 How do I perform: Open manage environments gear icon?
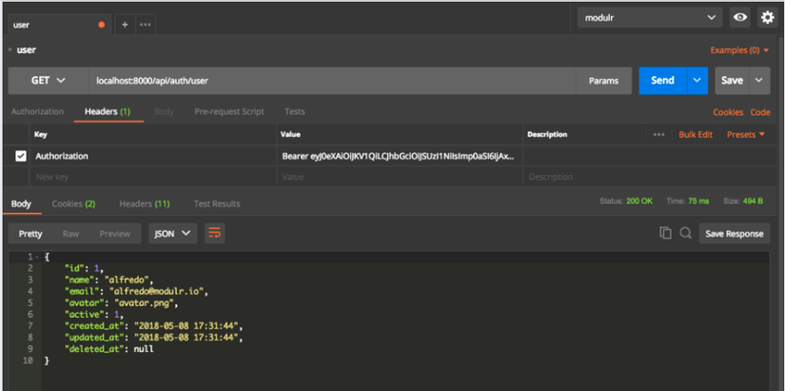pyautogui.click(x=767, y=17)
